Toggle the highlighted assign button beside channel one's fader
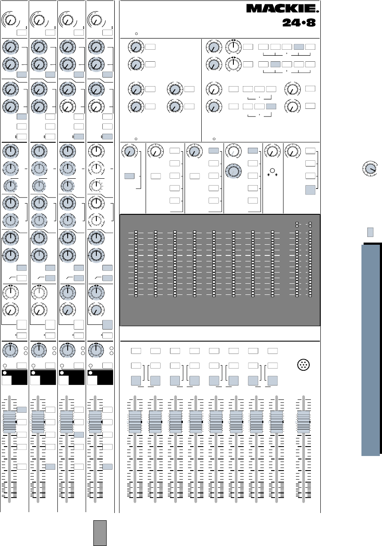Viewport: 382px width, 546px height. [x=22, y=410]
